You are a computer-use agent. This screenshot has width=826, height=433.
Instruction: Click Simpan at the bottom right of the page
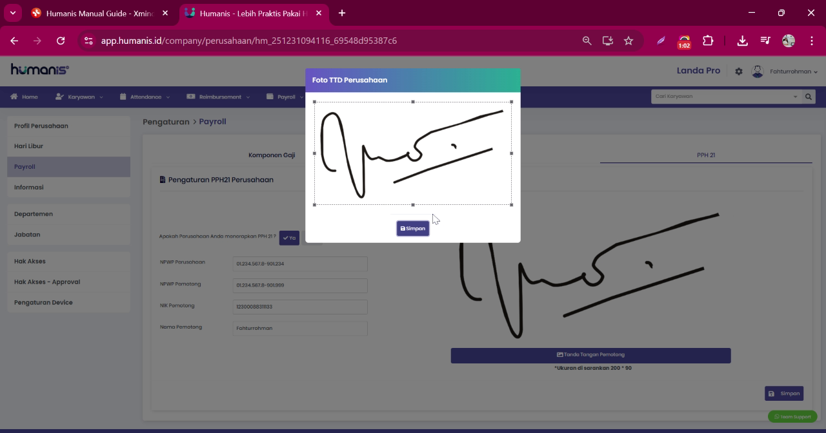[784, 394]
